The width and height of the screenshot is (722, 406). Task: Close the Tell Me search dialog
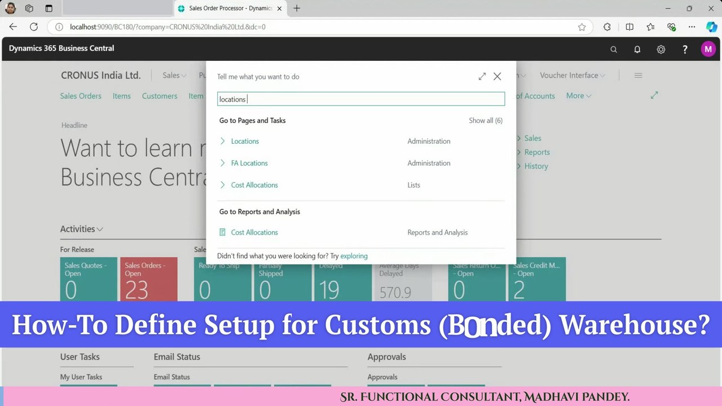click(497, 76)
